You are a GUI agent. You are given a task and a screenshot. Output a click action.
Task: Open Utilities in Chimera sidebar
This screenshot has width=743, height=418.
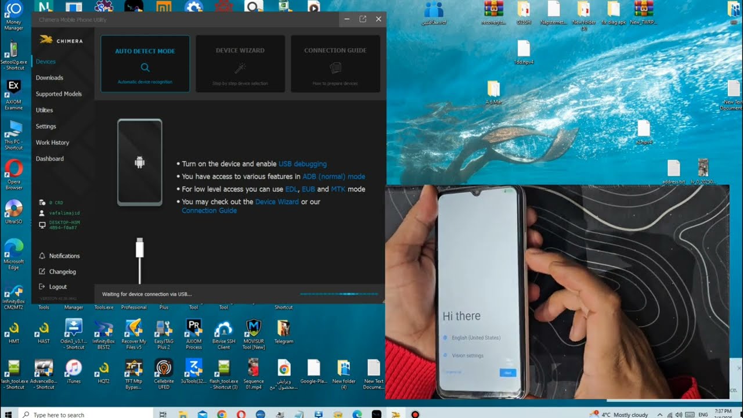(44, 110)
